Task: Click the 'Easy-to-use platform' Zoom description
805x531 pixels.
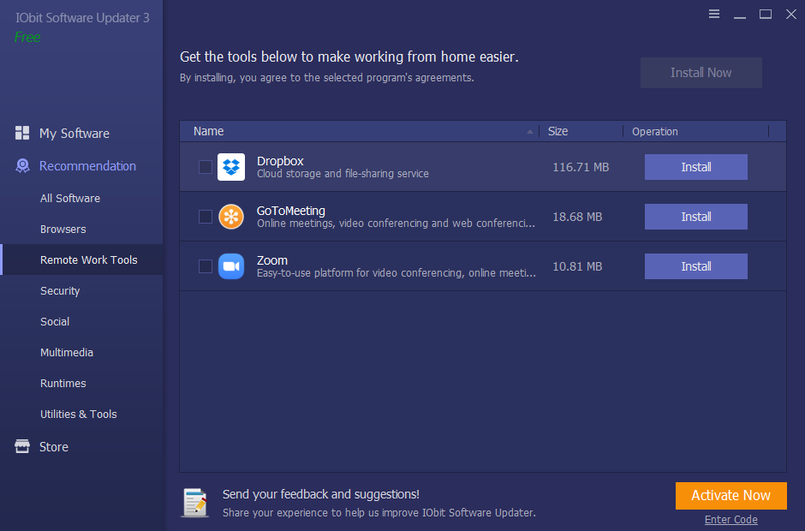Action: 396,273
